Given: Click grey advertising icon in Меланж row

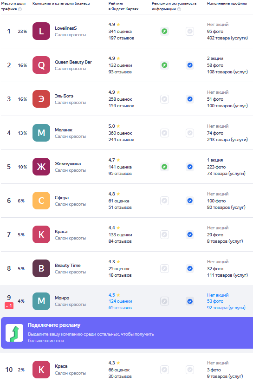Looking at the screenshot, I should (165, 133).
